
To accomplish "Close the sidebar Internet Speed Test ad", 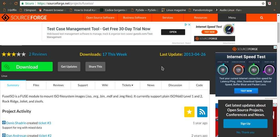I will coord(275,47).
